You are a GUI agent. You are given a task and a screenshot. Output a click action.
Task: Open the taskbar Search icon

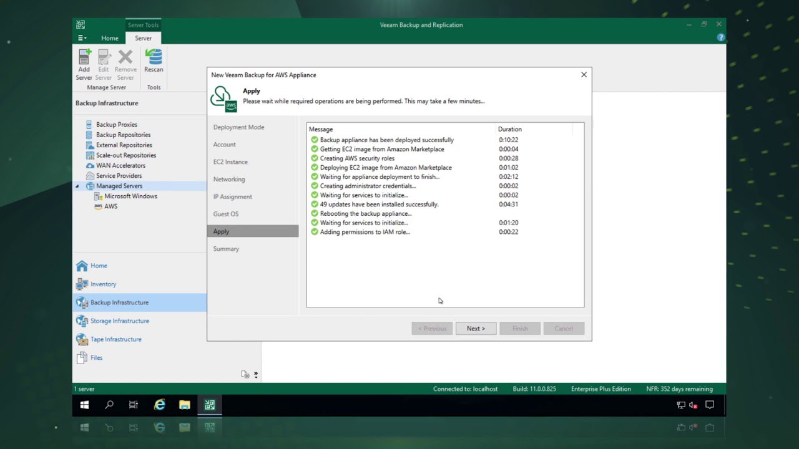pyautogui.click(x=109, y=405)
